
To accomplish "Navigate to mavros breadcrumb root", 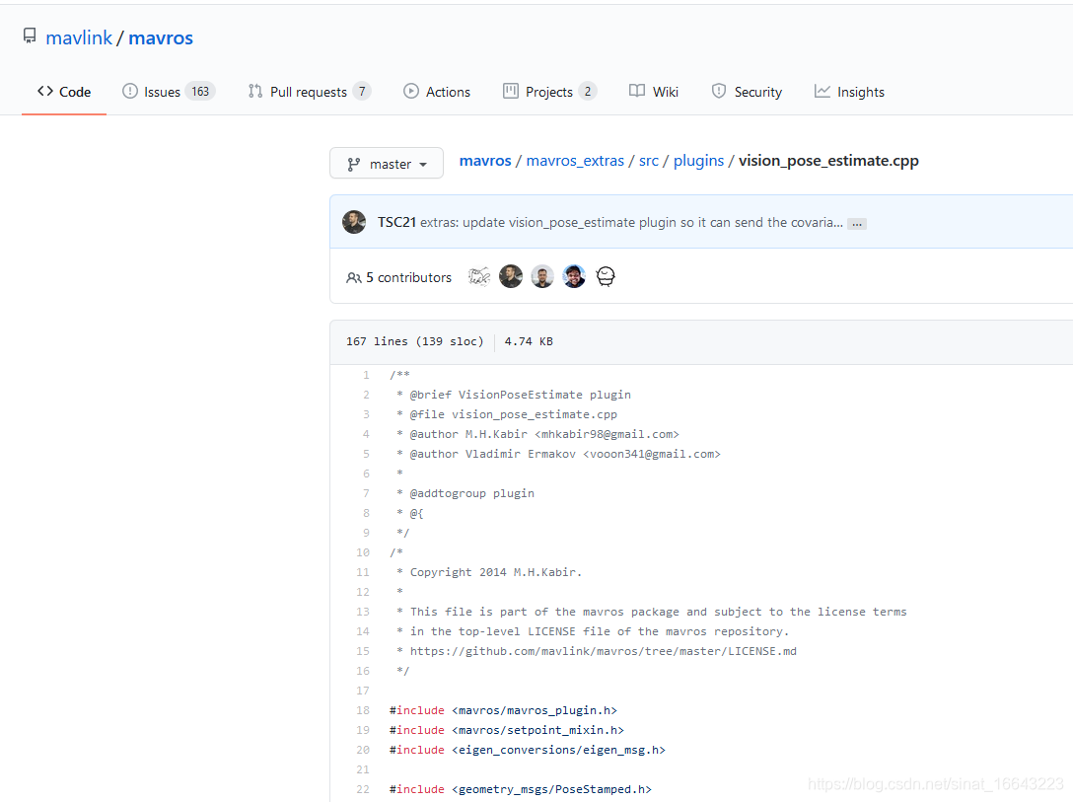I will (485, 161).
